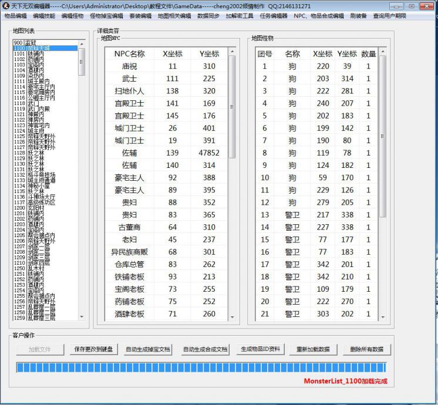
Task: Switch to 怪物掉宝编辑 menu
Action: (x=106, y=16)
